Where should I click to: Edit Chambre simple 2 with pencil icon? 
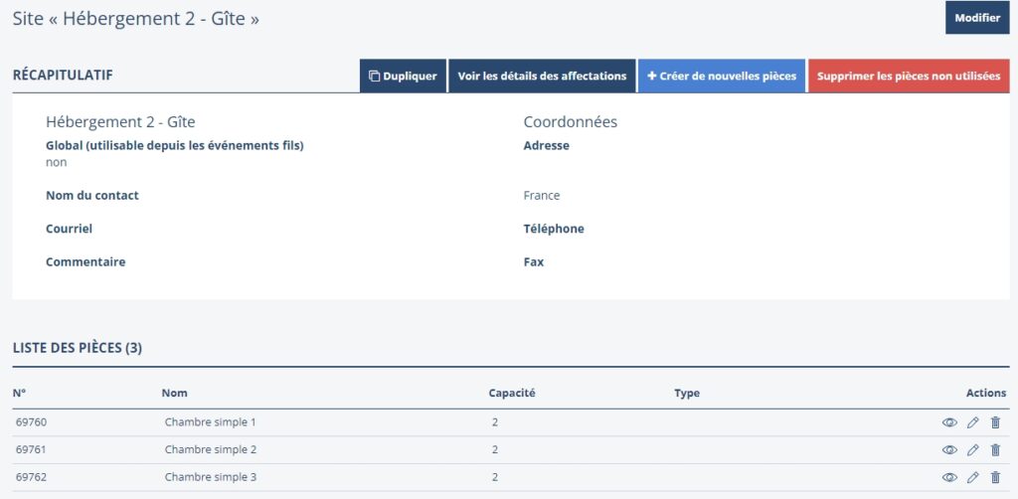tap(973, 450)
